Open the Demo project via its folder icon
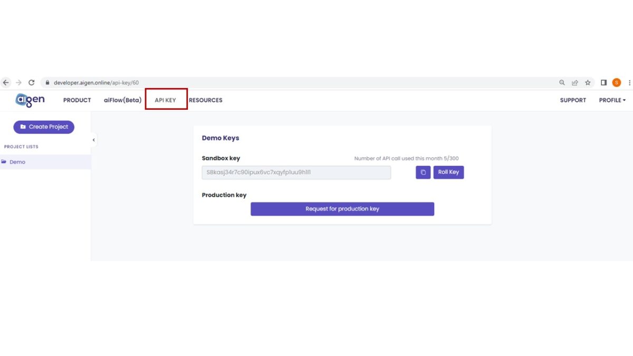This screenshot has height=356, width=633. coord(5,162)
